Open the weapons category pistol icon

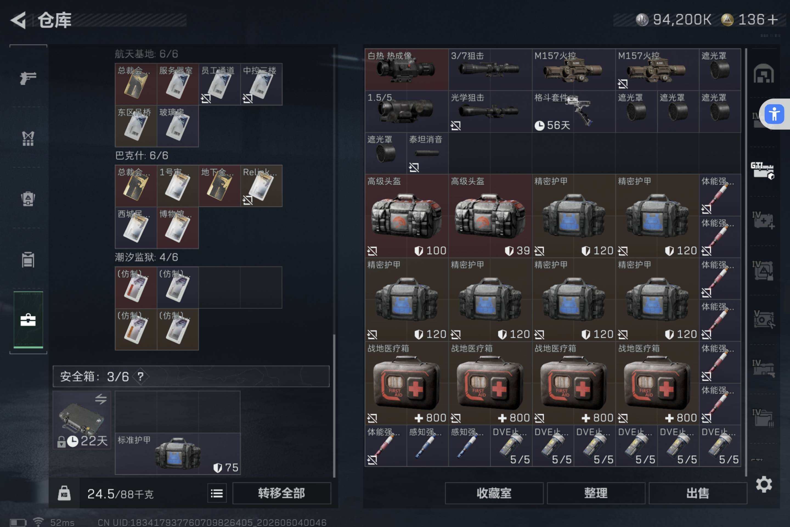pyautogui.click(x=28, y=78)
